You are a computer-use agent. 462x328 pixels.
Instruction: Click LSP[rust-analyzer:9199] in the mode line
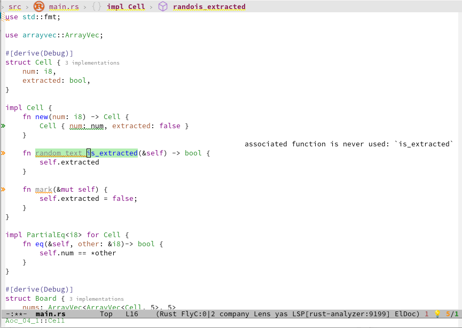[x=341, y=314]
